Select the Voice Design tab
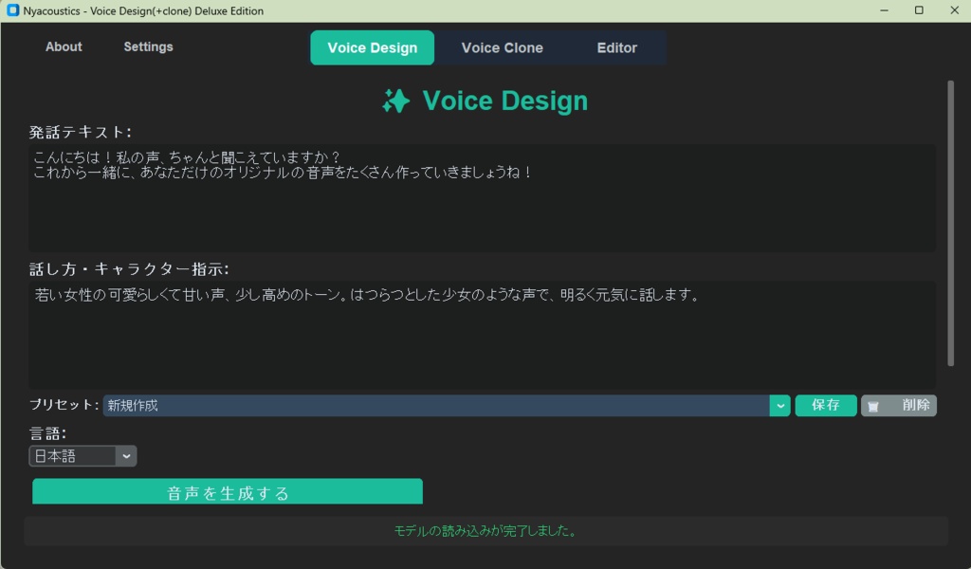Viewport: 971px width, 569px height. [x=372, y=46]
